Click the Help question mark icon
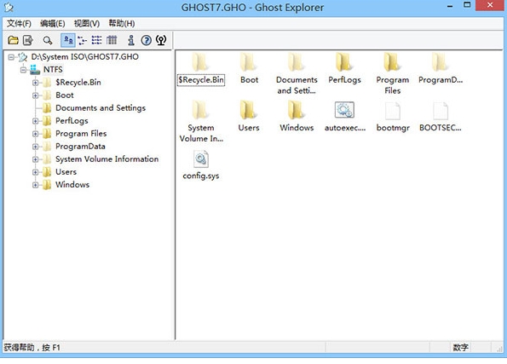 [x=147, y=40]
